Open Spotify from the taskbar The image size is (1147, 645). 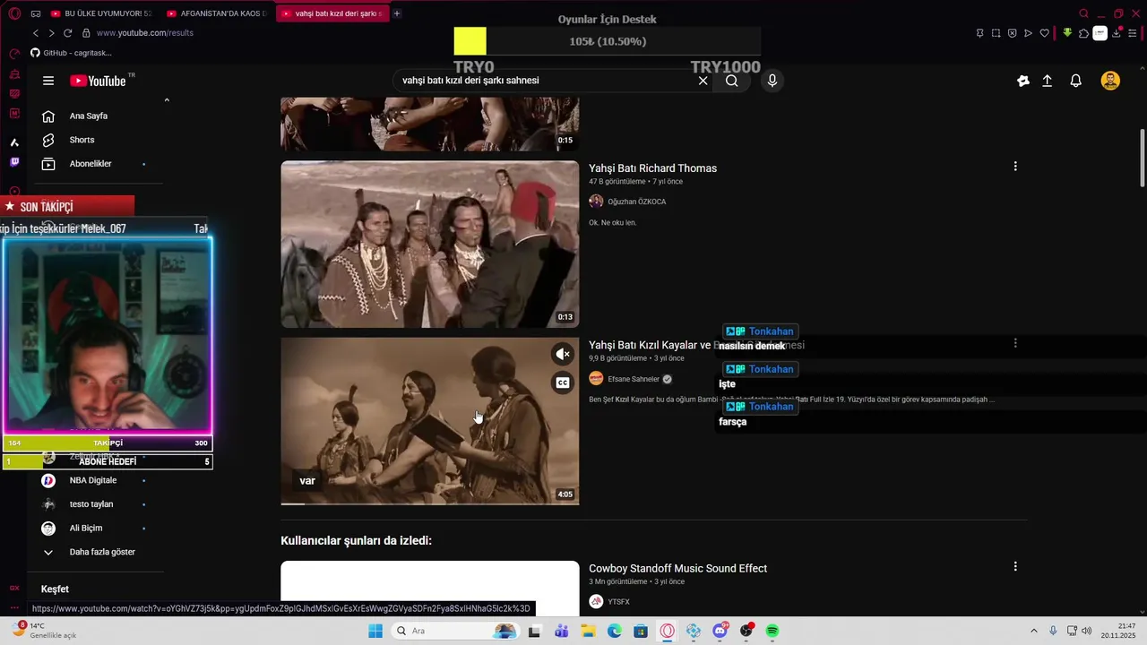click(x=772, y=632)
